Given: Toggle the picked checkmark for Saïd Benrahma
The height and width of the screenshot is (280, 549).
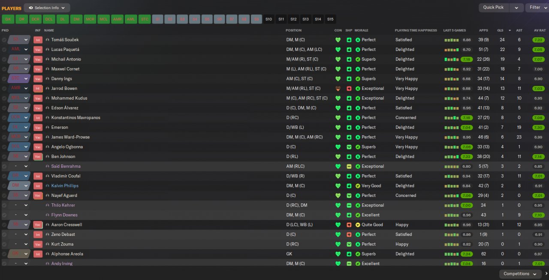Looking at the screenshot, I should tap(4, 166).
